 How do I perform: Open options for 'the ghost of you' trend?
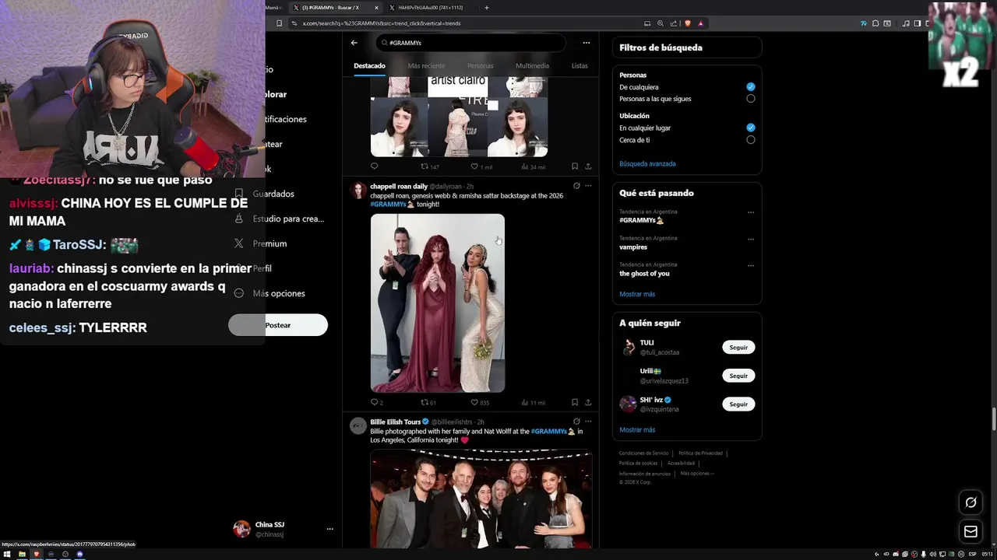pyautogui.click(x=751, y=265)
